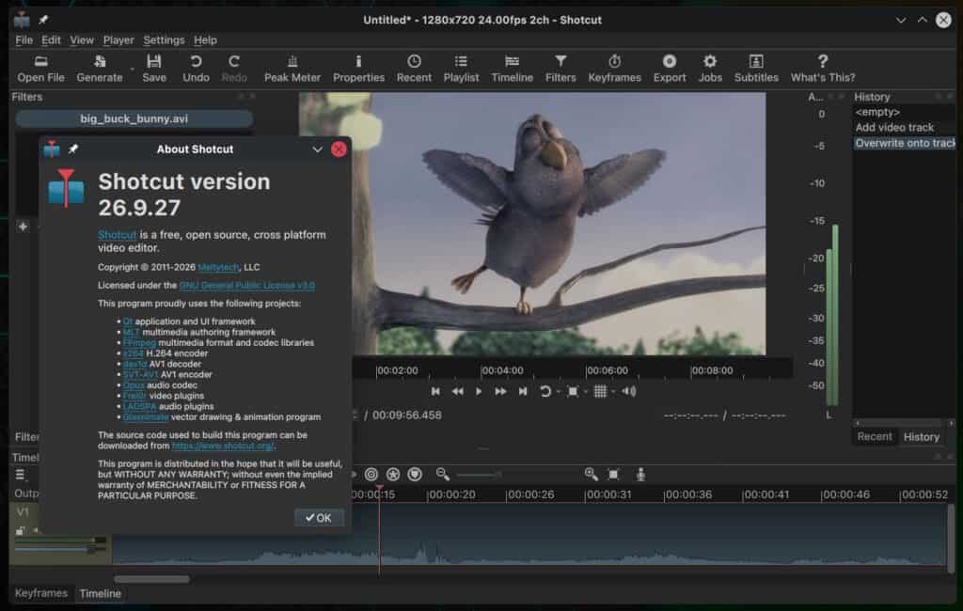Viewport: 963px width, 611px height.
Task: Toggle the player grid overlay icon
Action: (x=600, y=391)
